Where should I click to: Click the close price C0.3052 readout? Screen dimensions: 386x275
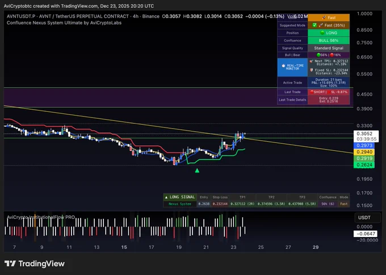(x=233, y=16)
